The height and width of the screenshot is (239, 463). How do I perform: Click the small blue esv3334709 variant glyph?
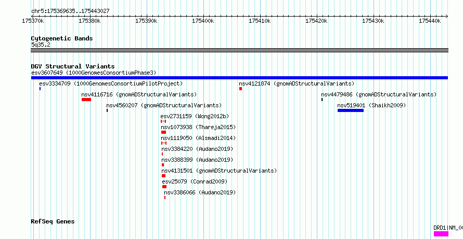coord(40,89)
